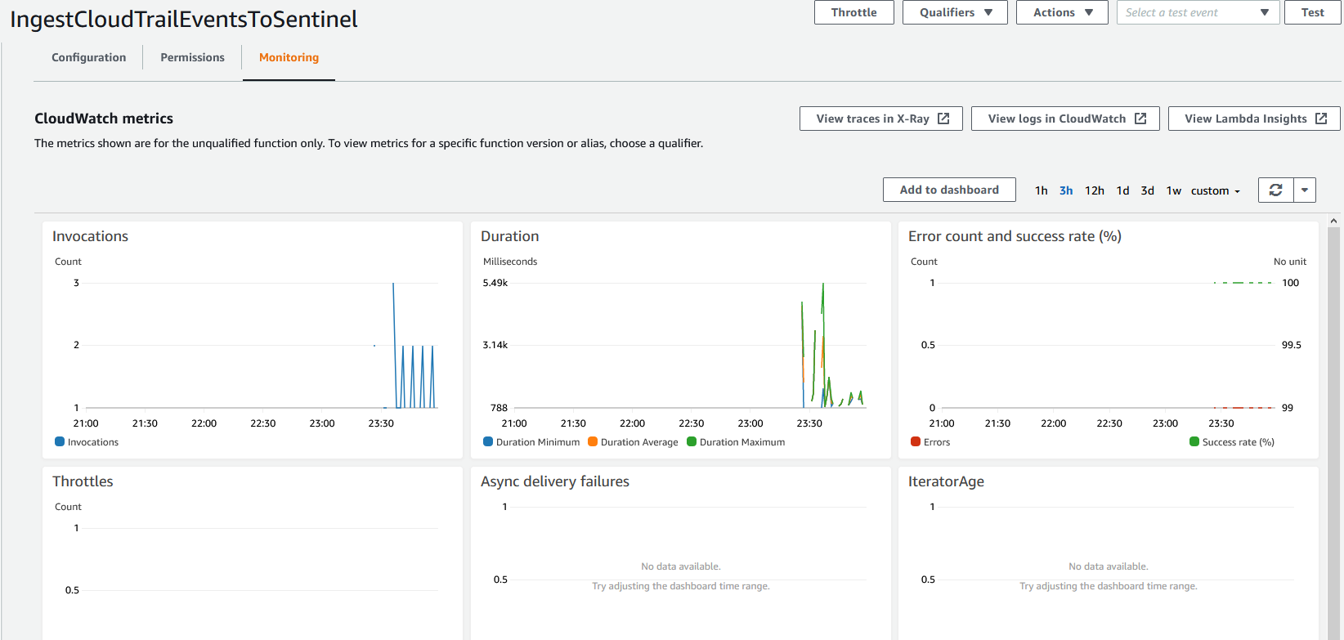Click the Invocations chart title

[x=90, y=236]
